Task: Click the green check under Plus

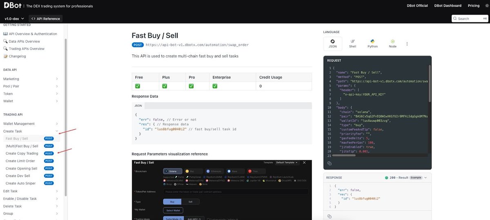Action: tap(165, 86)
